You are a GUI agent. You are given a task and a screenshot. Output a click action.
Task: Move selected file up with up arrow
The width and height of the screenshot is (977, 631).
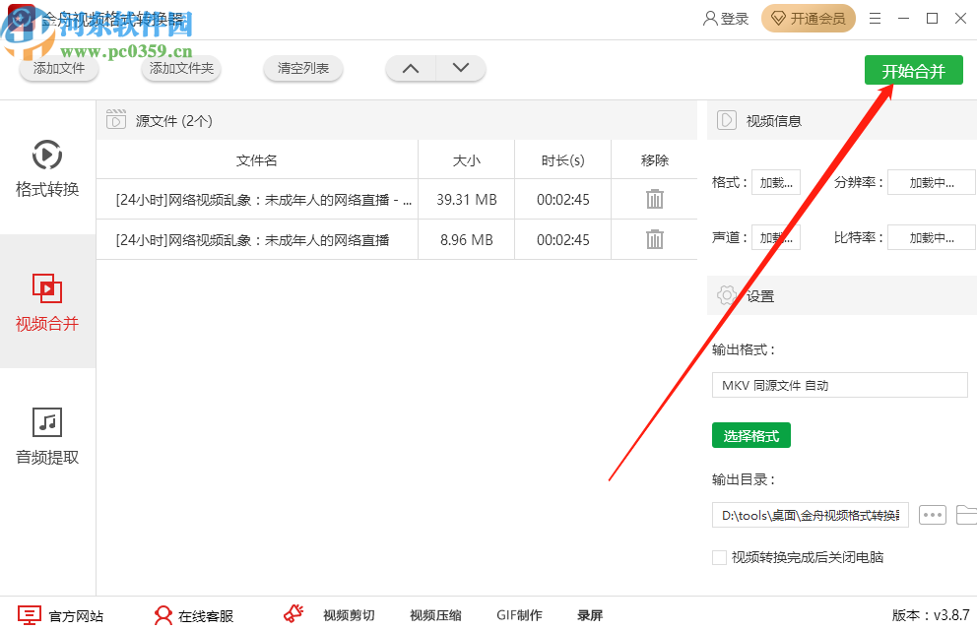point(411,68)
